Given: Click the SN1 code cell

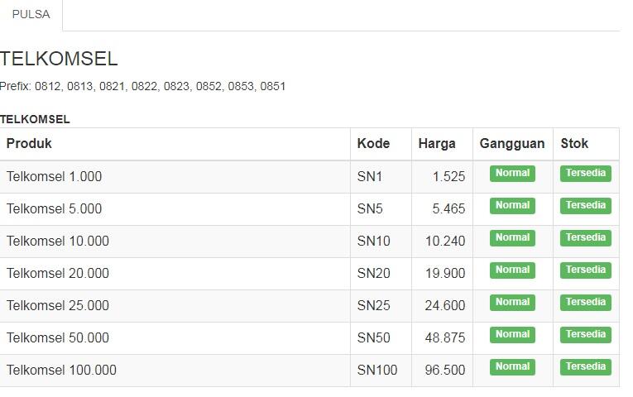Looking at the screenshot, I should point(381,177).
